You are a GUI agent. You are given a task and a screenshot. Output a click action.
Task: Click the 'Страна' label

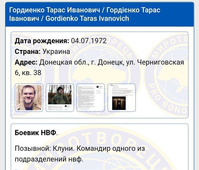[28, 52]
